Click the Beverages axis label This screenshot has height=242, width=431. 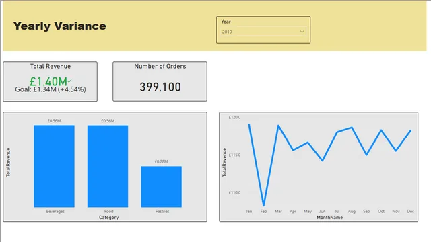(x=55, y=212)
